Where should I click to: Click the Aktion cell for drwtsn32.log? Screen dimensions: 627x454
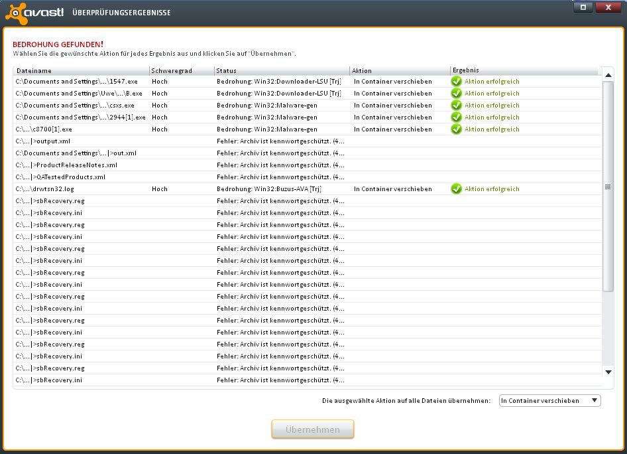[392, 189]
